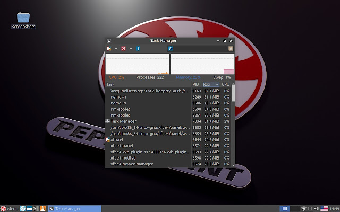
Task: Click the Settings tools icon in toolbar
Action: 123,49
